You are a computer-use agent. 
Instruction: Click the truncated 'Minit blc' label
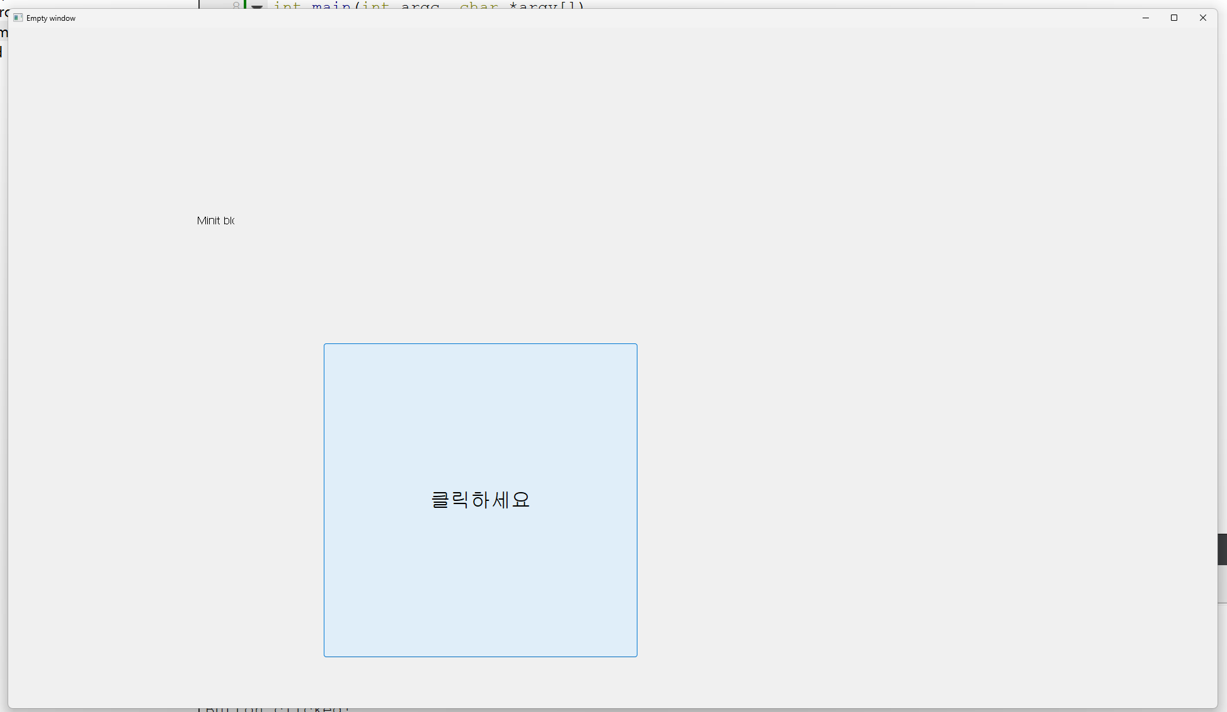click(215, 221)
